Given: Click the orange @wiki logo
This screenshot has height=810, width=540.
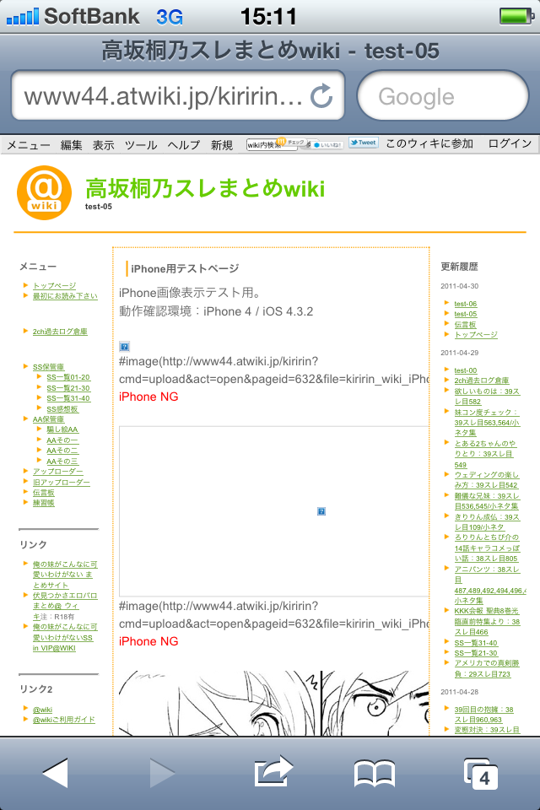Looking at the screenshot, I should (44, 192).
